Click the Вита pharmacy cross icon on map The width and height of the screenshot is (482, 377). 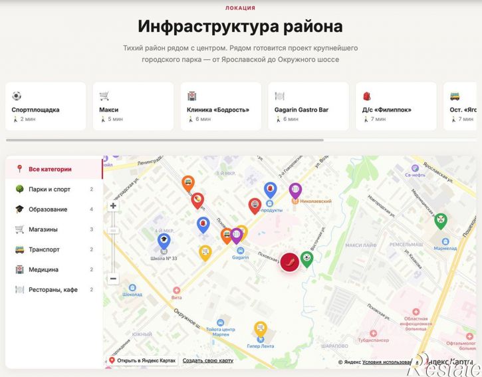pyautogui.click(x=176, y=291)
